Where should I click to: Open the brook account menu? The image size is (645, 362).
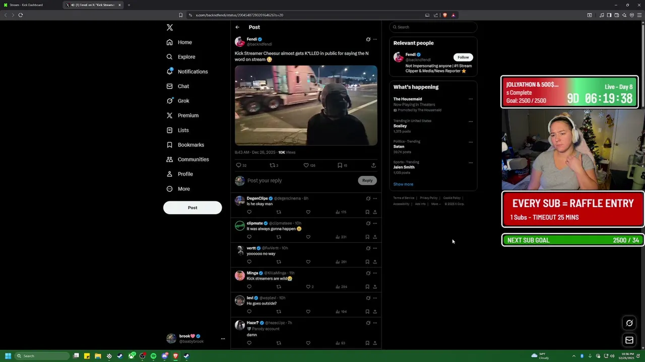point(196,339)
